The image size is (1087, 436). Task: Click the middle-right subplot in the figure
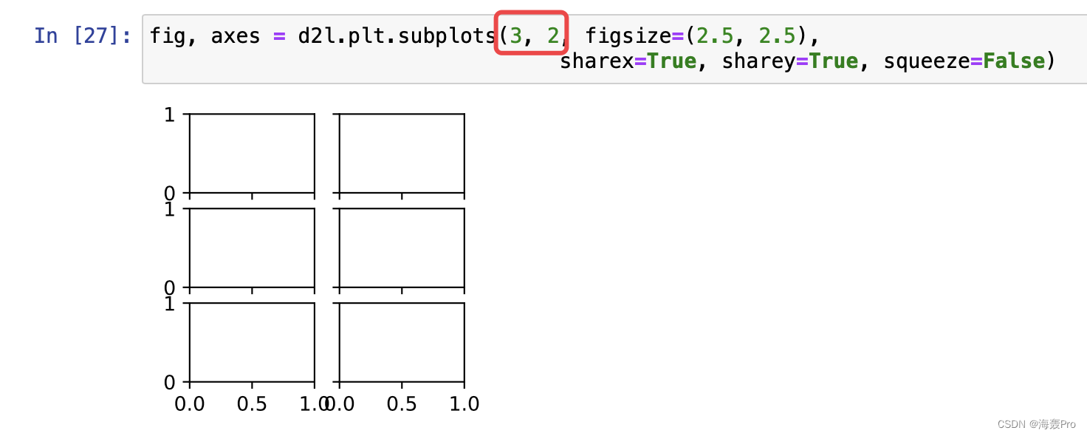(402, 248)
